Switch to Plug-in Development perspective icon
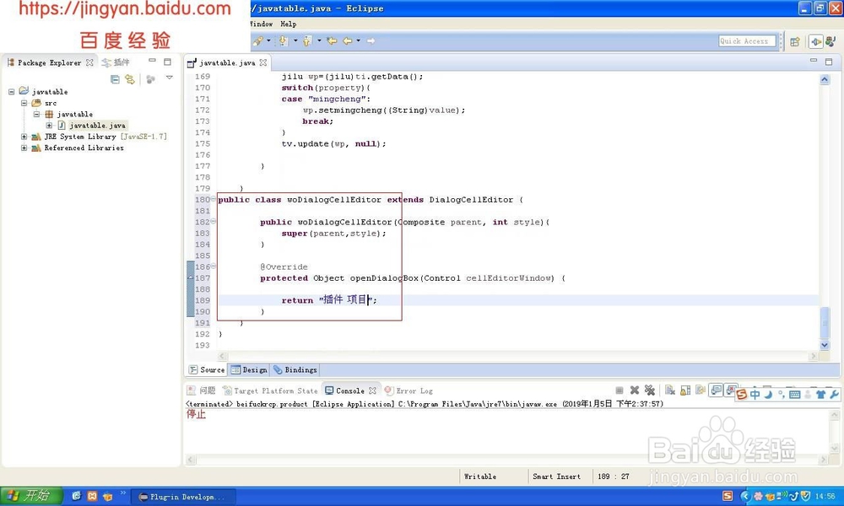Viewport: 844px width, 506px height. (816, 41)
